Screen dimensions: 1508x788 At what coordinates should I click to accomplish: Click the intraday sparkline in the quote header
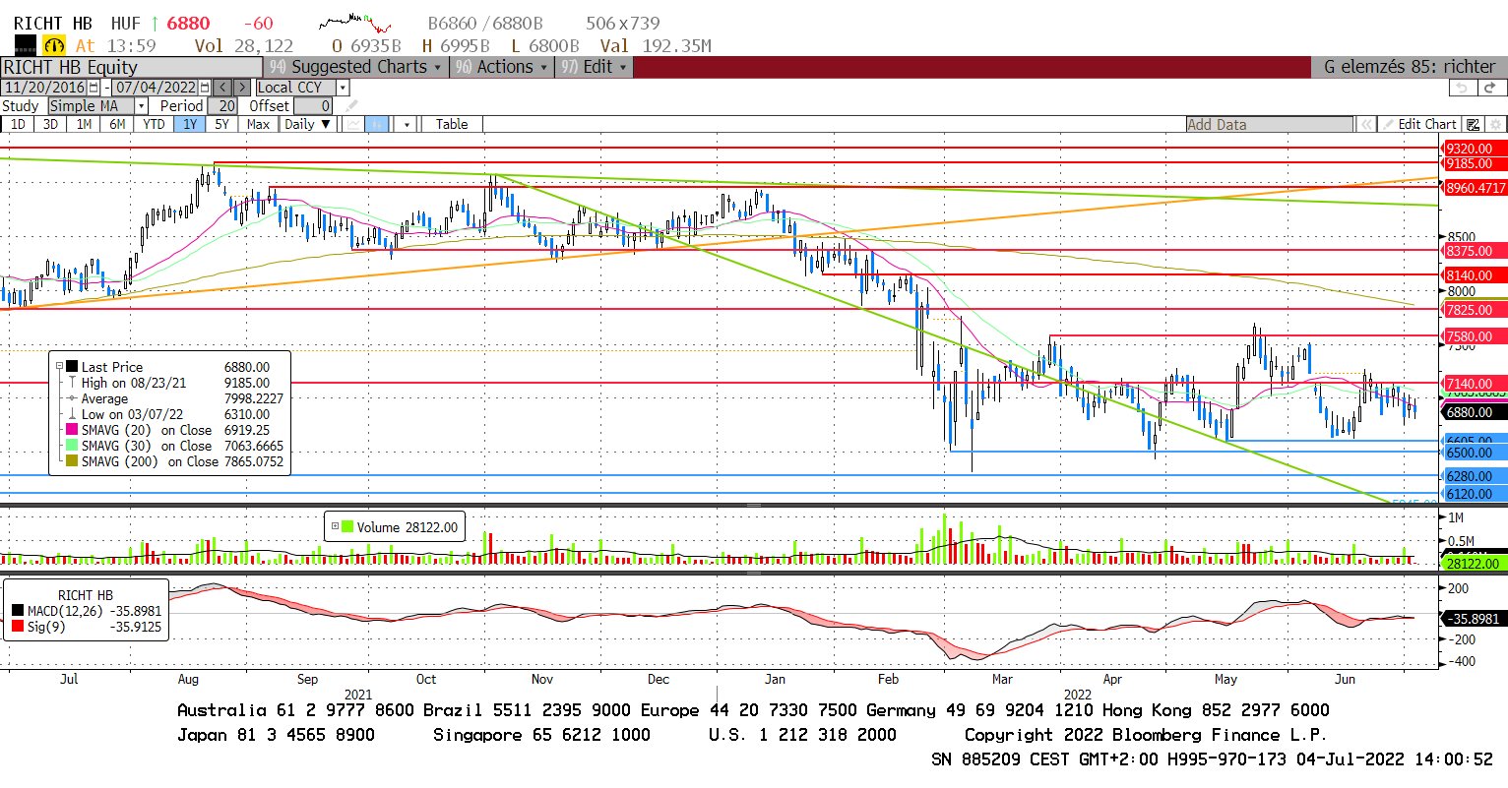point(355,23)
